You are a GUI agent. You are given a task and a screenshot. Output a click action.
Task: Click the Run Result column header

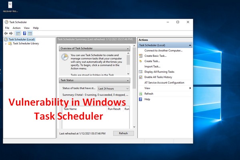pyautogui.click(x=115, y=109)
